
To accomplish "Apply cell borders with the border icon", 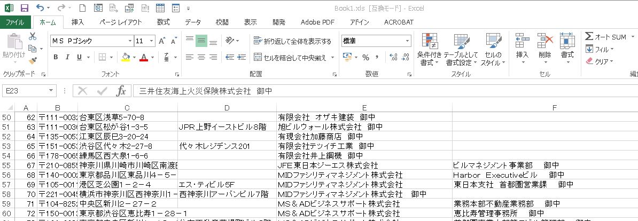I will (103, 57).
